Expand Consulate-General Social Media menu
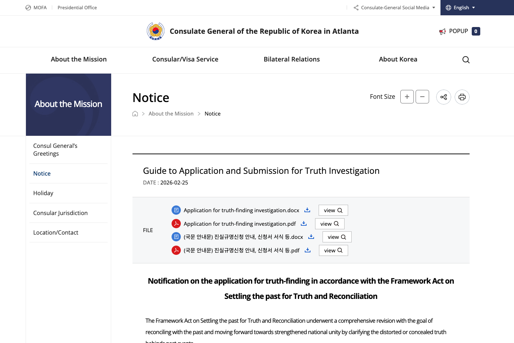The image size is (514, 343). coord(394,7)
